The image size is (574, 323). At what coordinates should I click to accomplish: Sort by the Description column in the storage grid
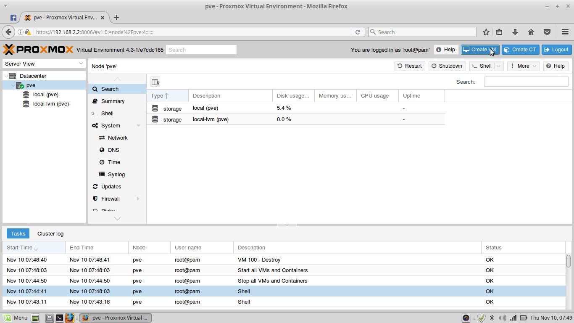click(230, 96)
